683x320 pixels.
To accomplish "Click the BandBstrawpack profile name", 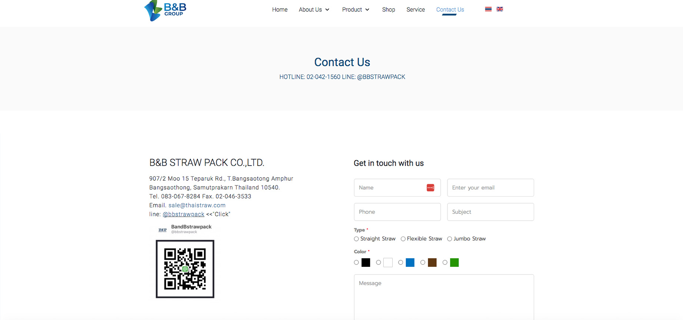I will (x=191, y=227).
